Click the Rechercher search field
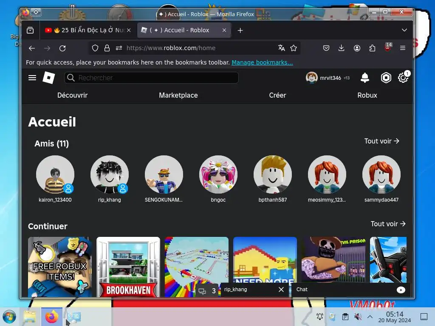 [151, 78]
